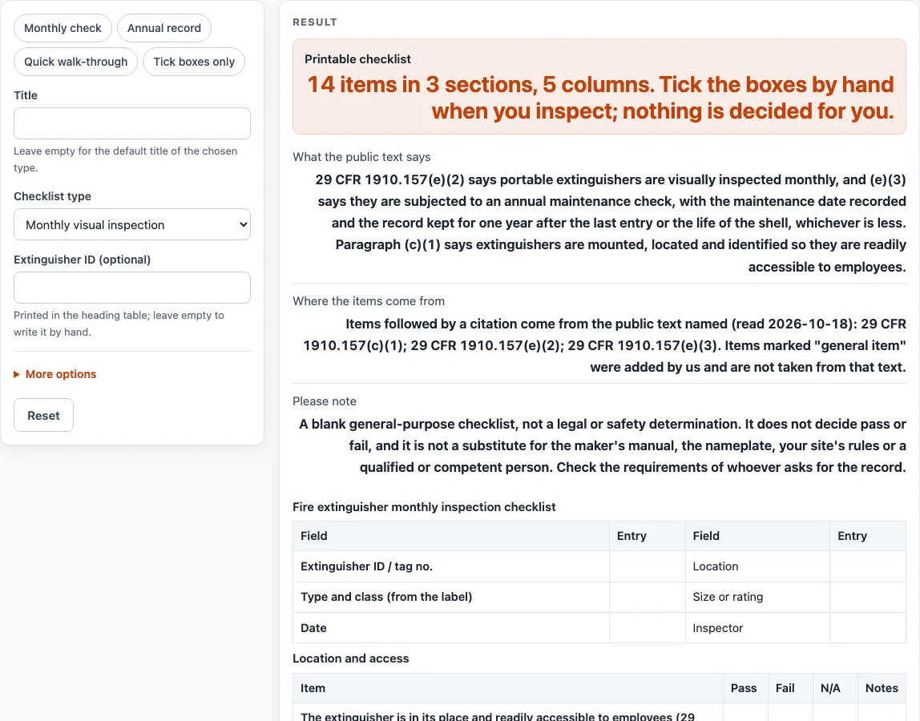Click the 'Please note' heading

[325, 402]
